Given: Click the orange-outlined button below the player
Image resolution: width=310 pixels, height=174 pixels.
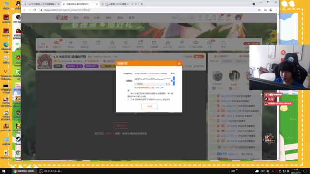Looking at the screenshot, I should coord(121,126).
